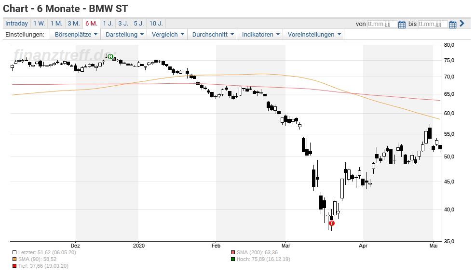The width and height of the screenshot is (475, 274).
Task: Click the red T low marker on chart
Action: click(x=332, y=223)
